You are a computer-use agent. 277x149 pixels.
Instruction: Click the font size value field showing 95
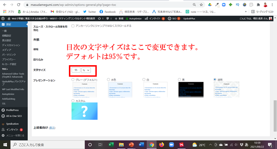point(76,70)
